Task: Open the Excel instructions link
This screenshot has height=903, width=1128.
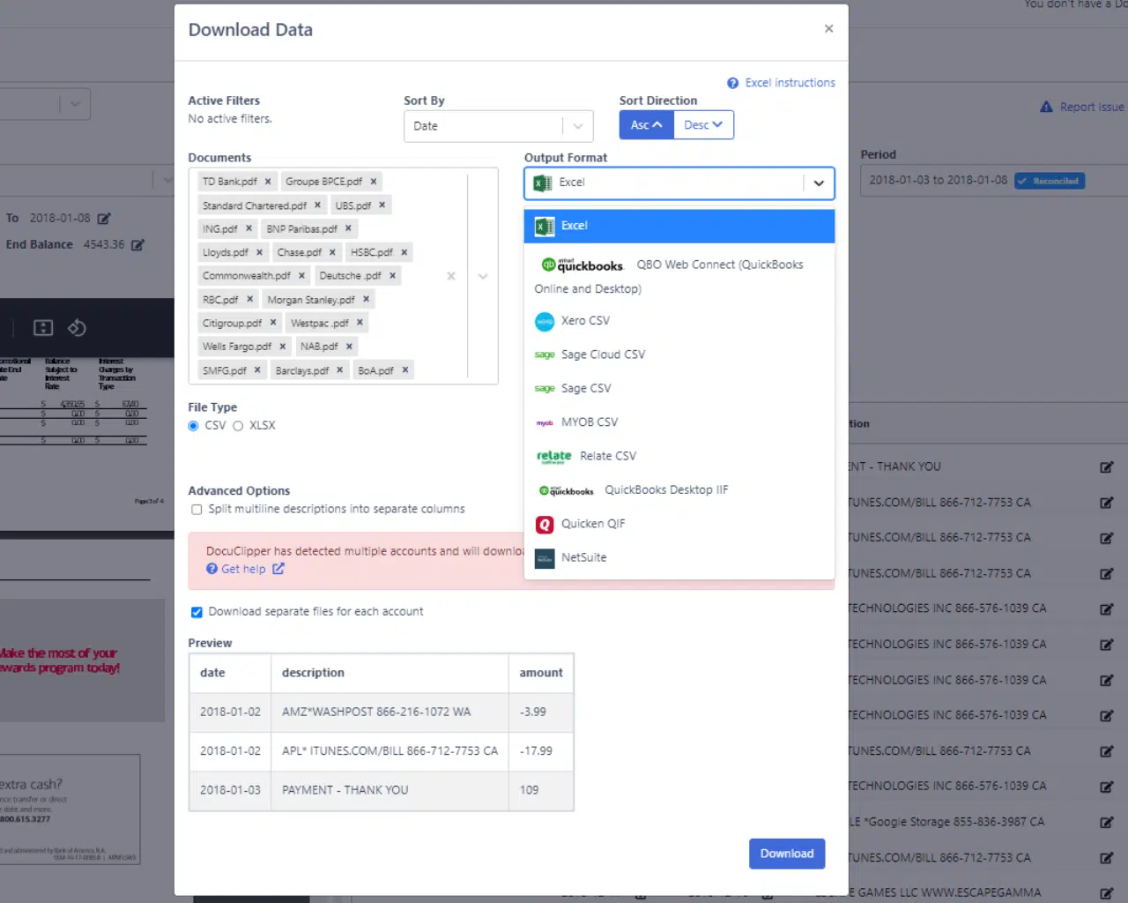Action: click(x=789, y=82)
